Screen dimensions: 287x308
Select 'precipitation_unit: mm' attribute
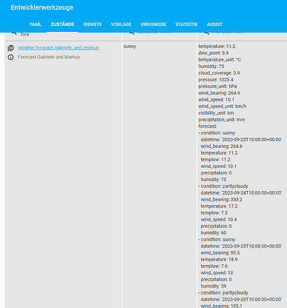point(222,120)
